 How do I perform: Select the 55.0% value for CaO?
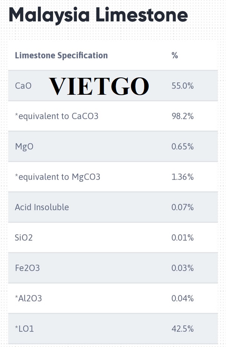click(183, 86)
